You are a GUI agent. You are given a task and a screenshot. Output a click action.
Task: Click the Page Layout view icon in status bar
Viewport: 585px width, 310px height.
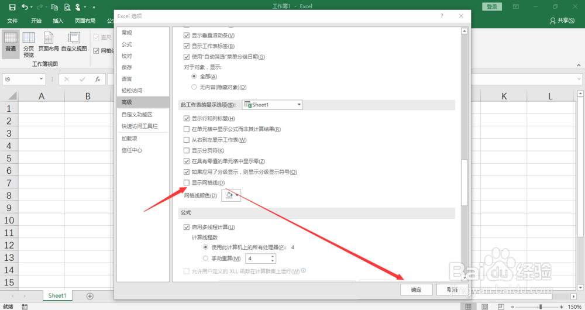tap(484, 306)
